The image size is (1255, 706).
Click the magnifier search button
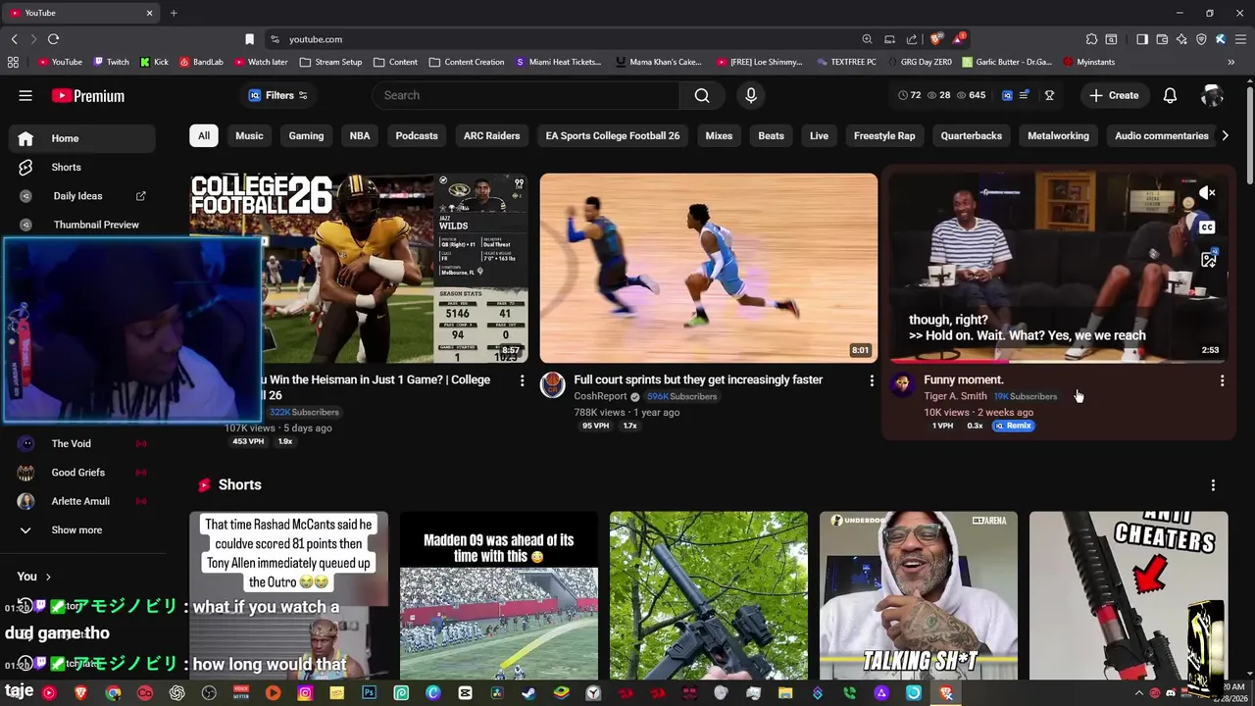pos(702,95)
